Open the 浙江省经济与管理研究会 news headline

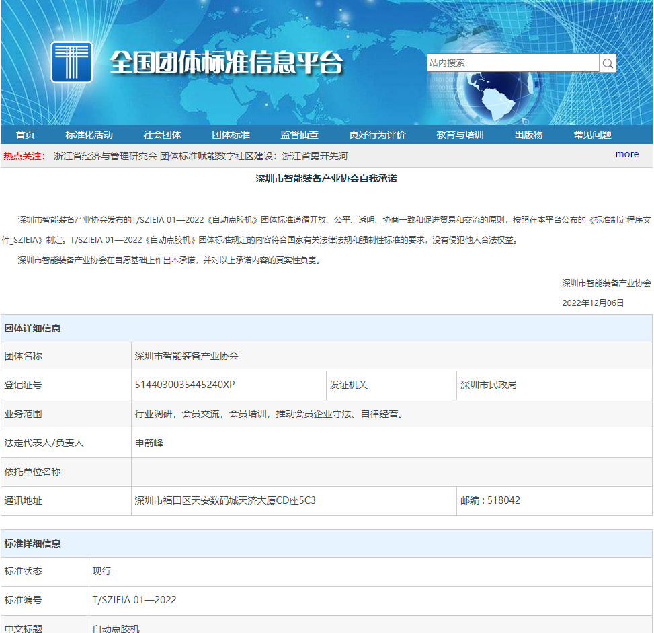[x=200, y=156]
